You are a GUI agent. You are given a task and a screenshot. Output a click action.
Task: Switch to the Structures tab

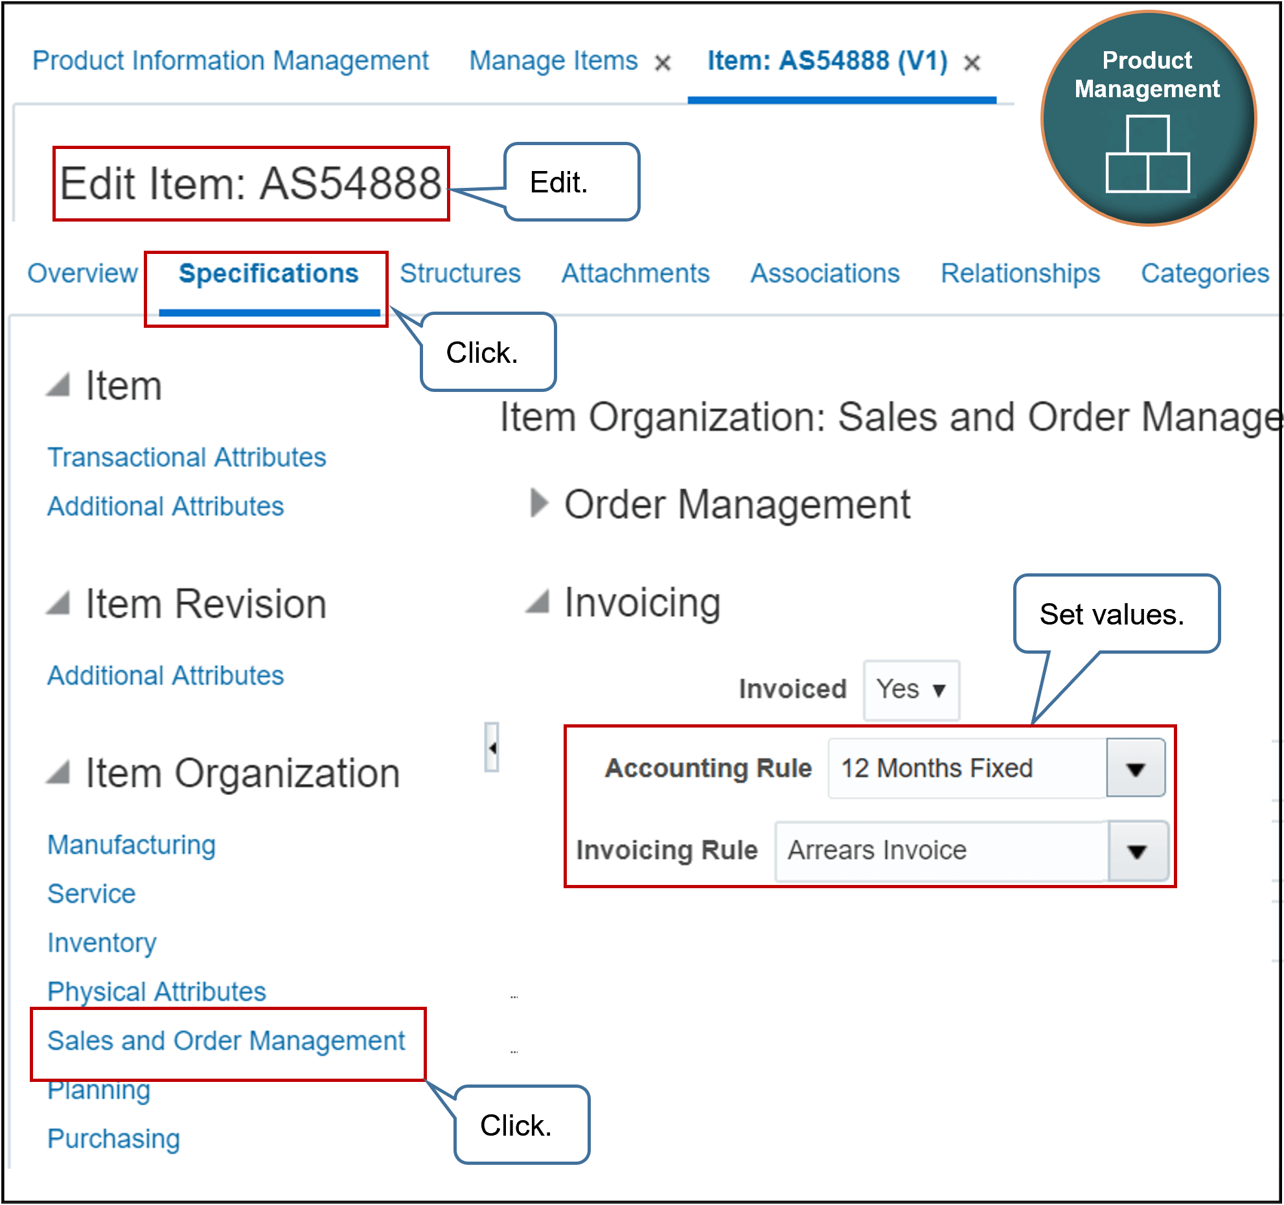(x=459, y=273)
